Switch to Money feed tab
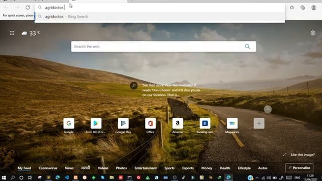Image resolution: width=322 pixels, height=181 pixels. tap(207, 168)
